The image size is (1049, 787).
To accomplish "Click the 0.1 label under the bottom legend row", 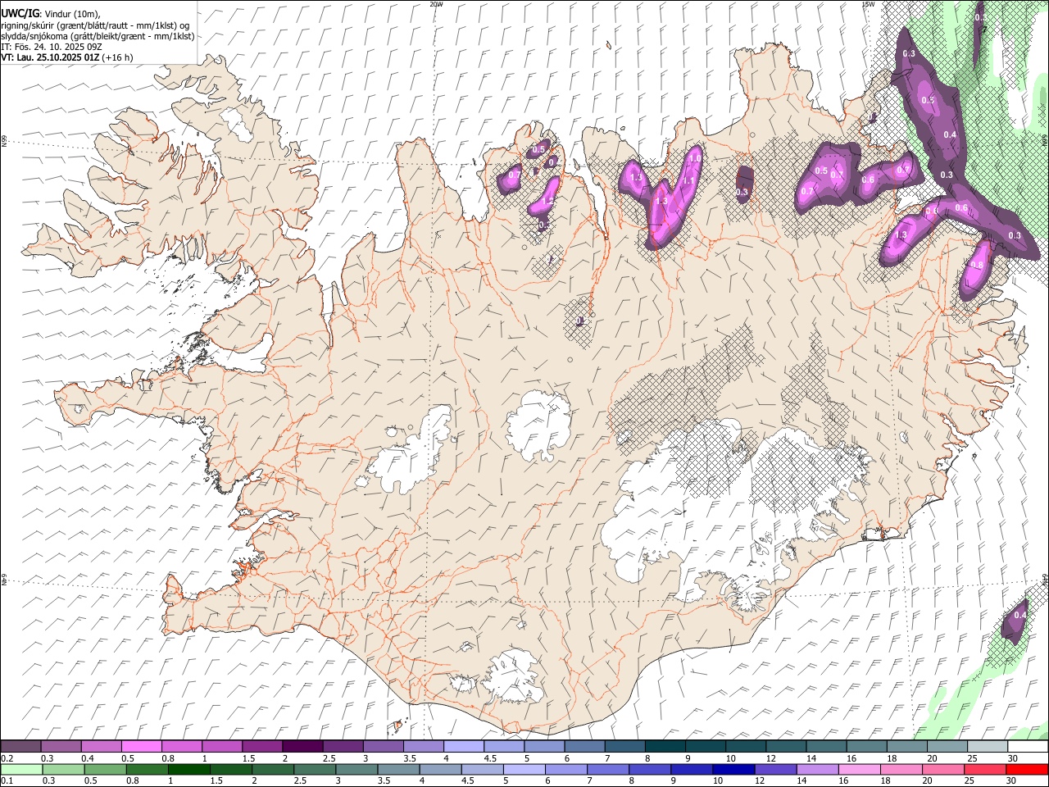I will 7,781.
